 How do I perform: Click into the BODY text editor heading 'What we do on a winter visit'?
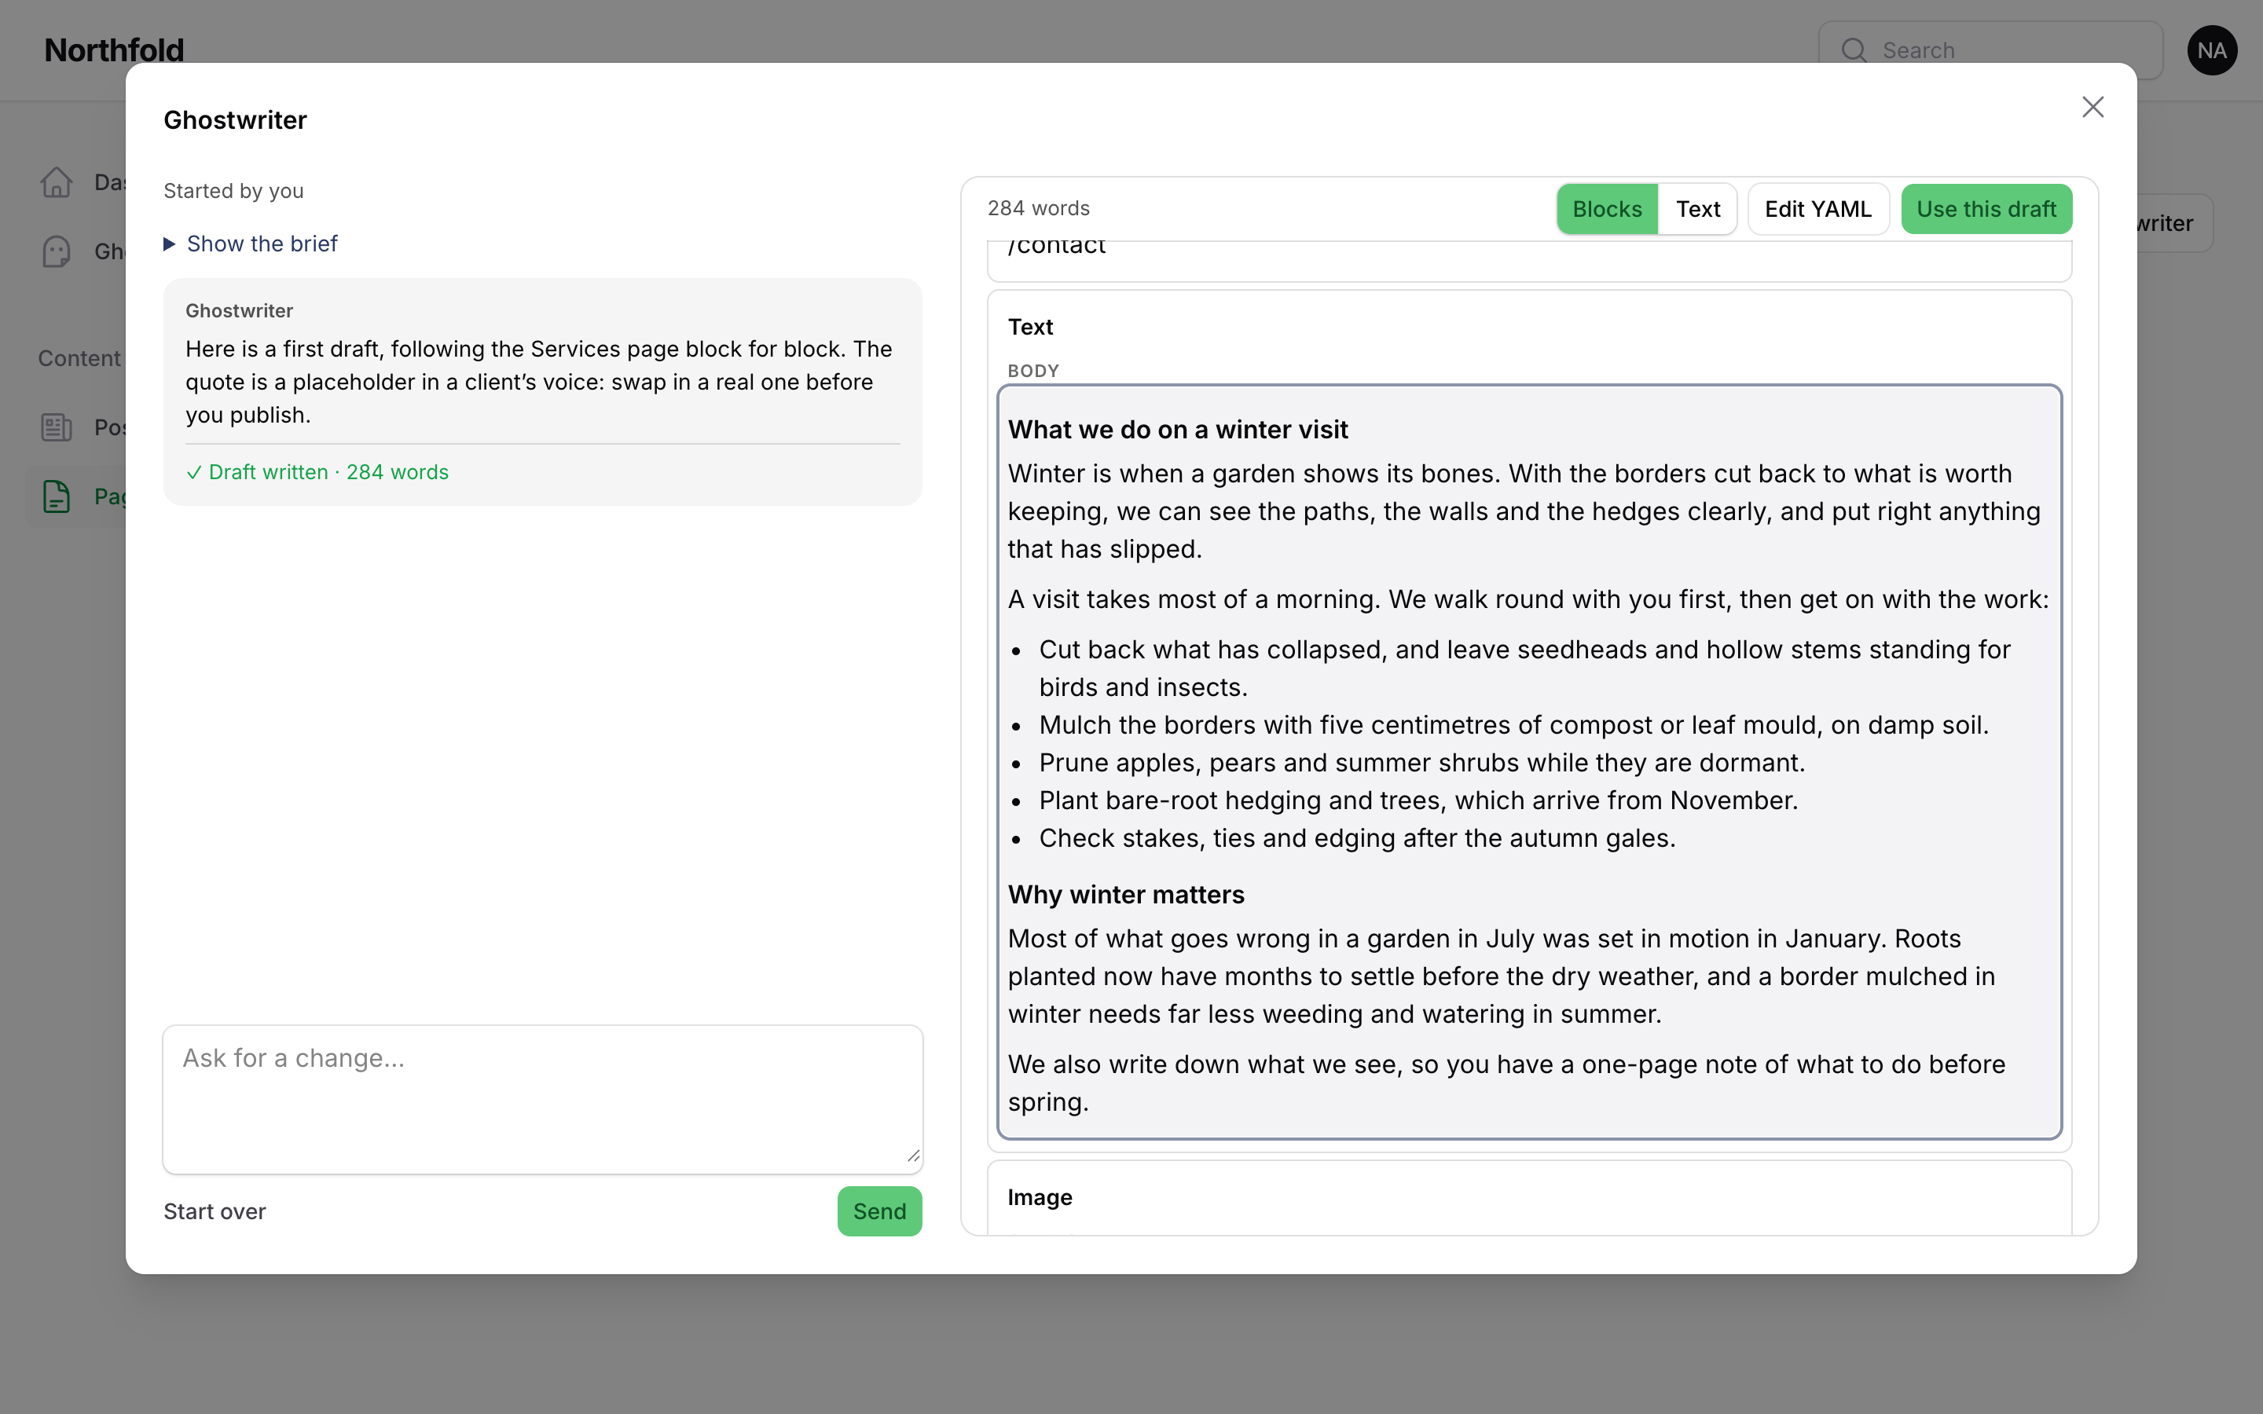coord(1177,429)
